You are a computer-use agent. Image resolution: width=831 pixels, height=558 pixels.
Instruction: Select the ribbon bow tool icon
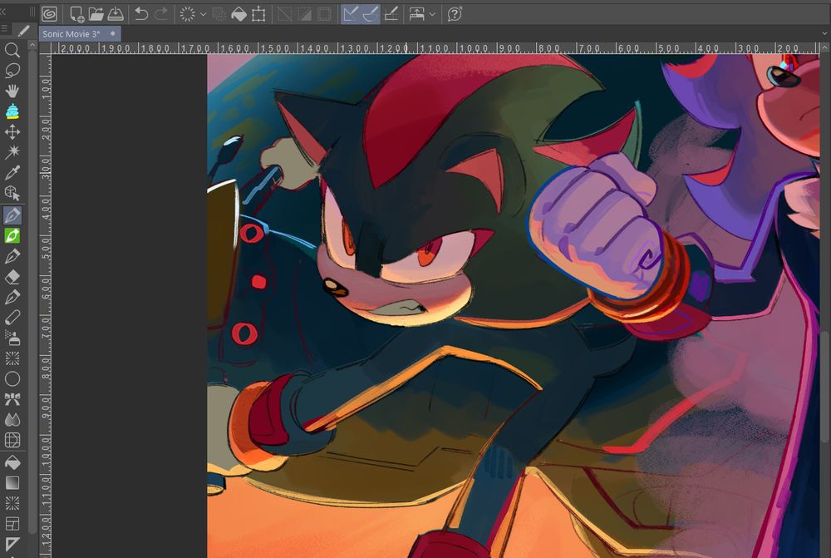[x=12, y=399]
